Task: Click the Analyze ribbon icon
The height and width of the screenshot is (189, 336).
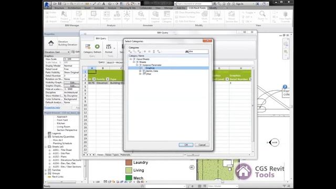Action: coord(107,14)
